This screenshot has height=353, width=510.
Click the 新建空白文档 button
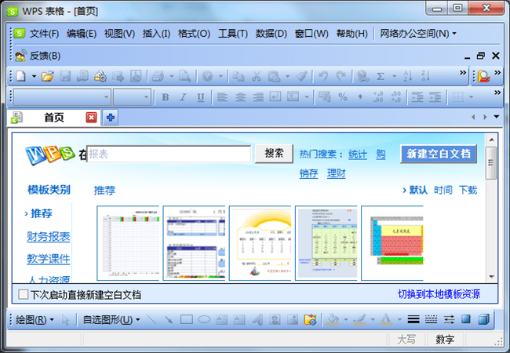point(439,154)
